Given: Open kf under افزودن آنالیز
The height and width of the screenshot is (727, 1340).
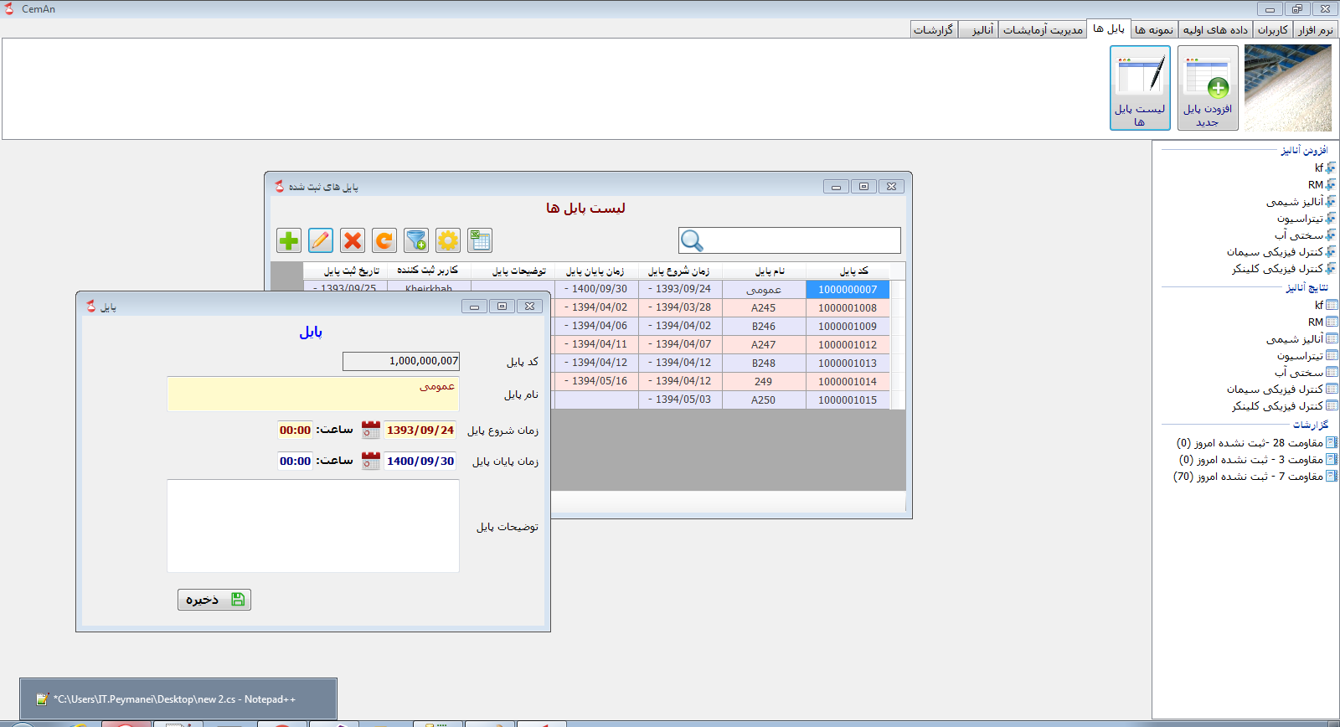Looking at the screenshot, I should [1325, 168].
